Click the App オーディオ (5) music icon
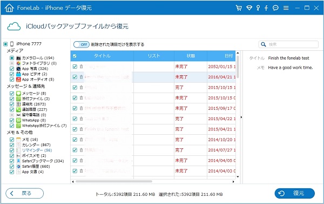 click(x=18, y=80)
